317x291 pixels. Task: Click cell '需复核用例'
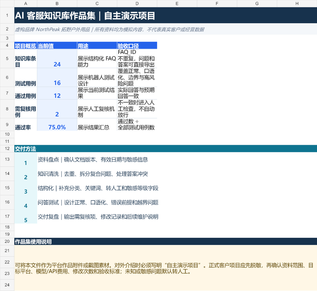[26, 109]
